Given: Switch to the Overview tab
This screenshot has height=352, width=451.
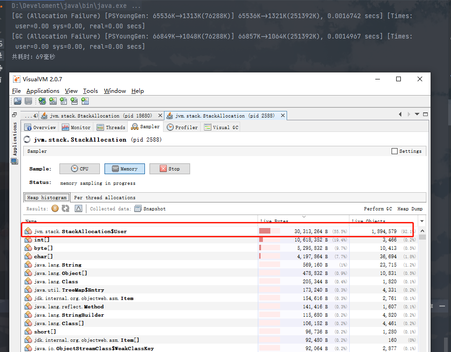Looking at the screenshot, I should click(x=40, y=127).
